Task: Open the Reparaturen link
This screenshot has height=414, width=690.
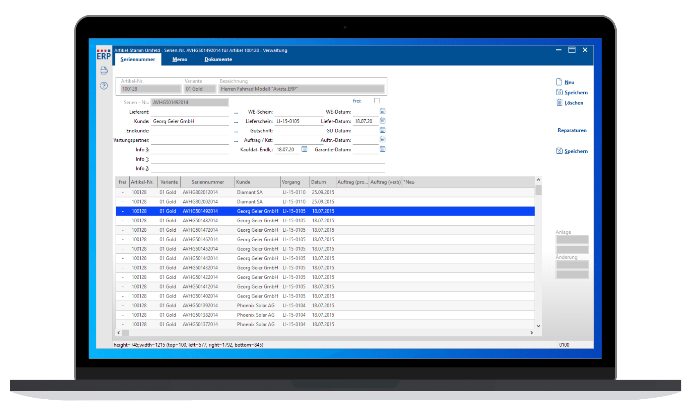Action: (x=572, y=130)
